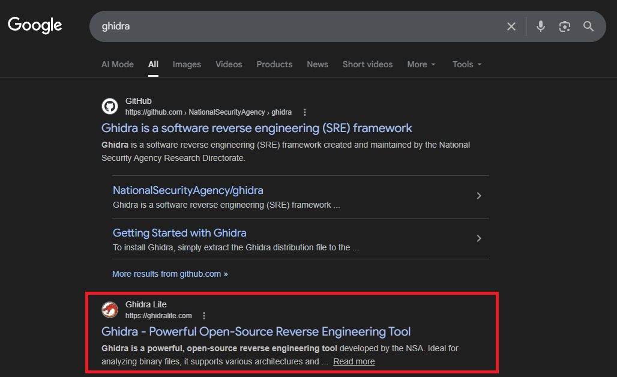Select the News tab

tap(318, 64)
